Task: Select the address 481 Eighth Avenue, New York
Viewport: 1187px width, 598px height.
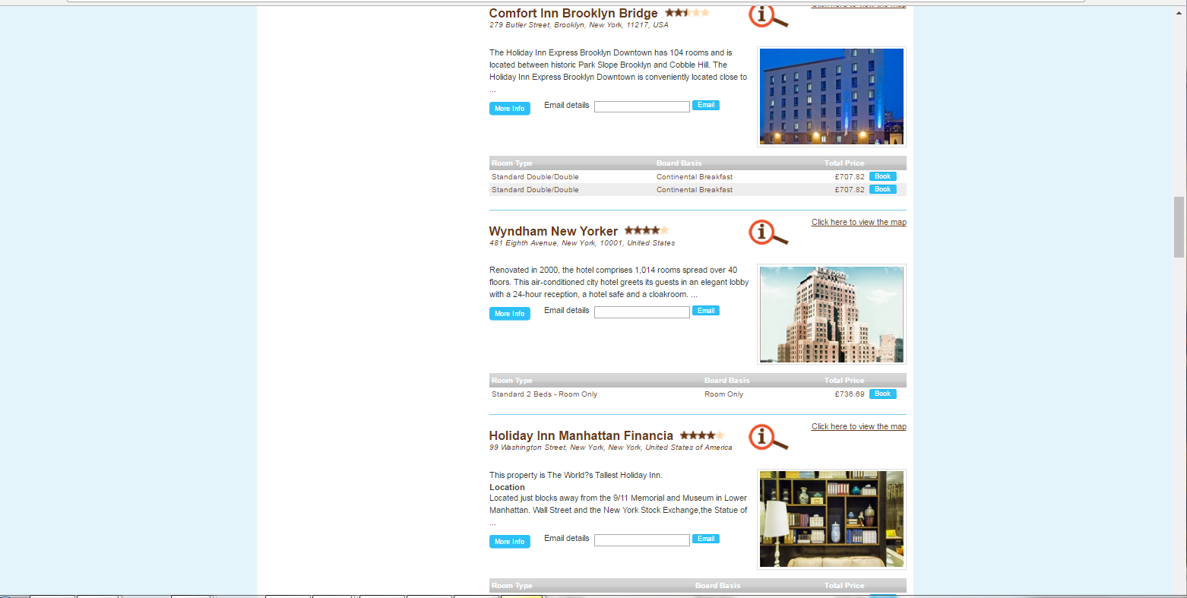Action: [582, 243]
